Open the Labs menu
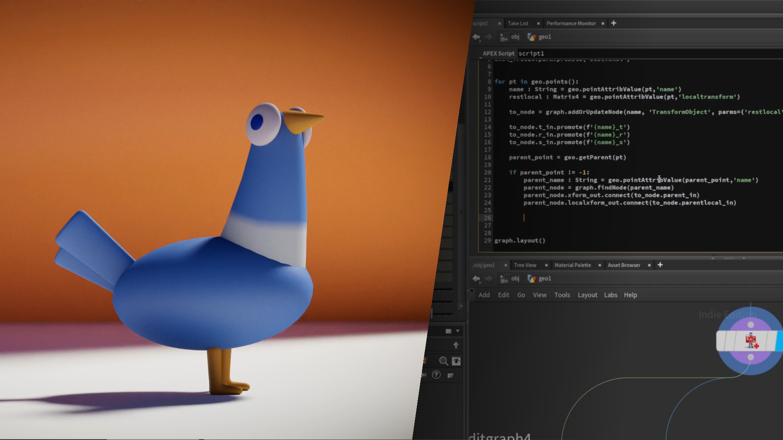Image resolution: width=783 pixels, height=440 pixels. (x=610, y=295)
